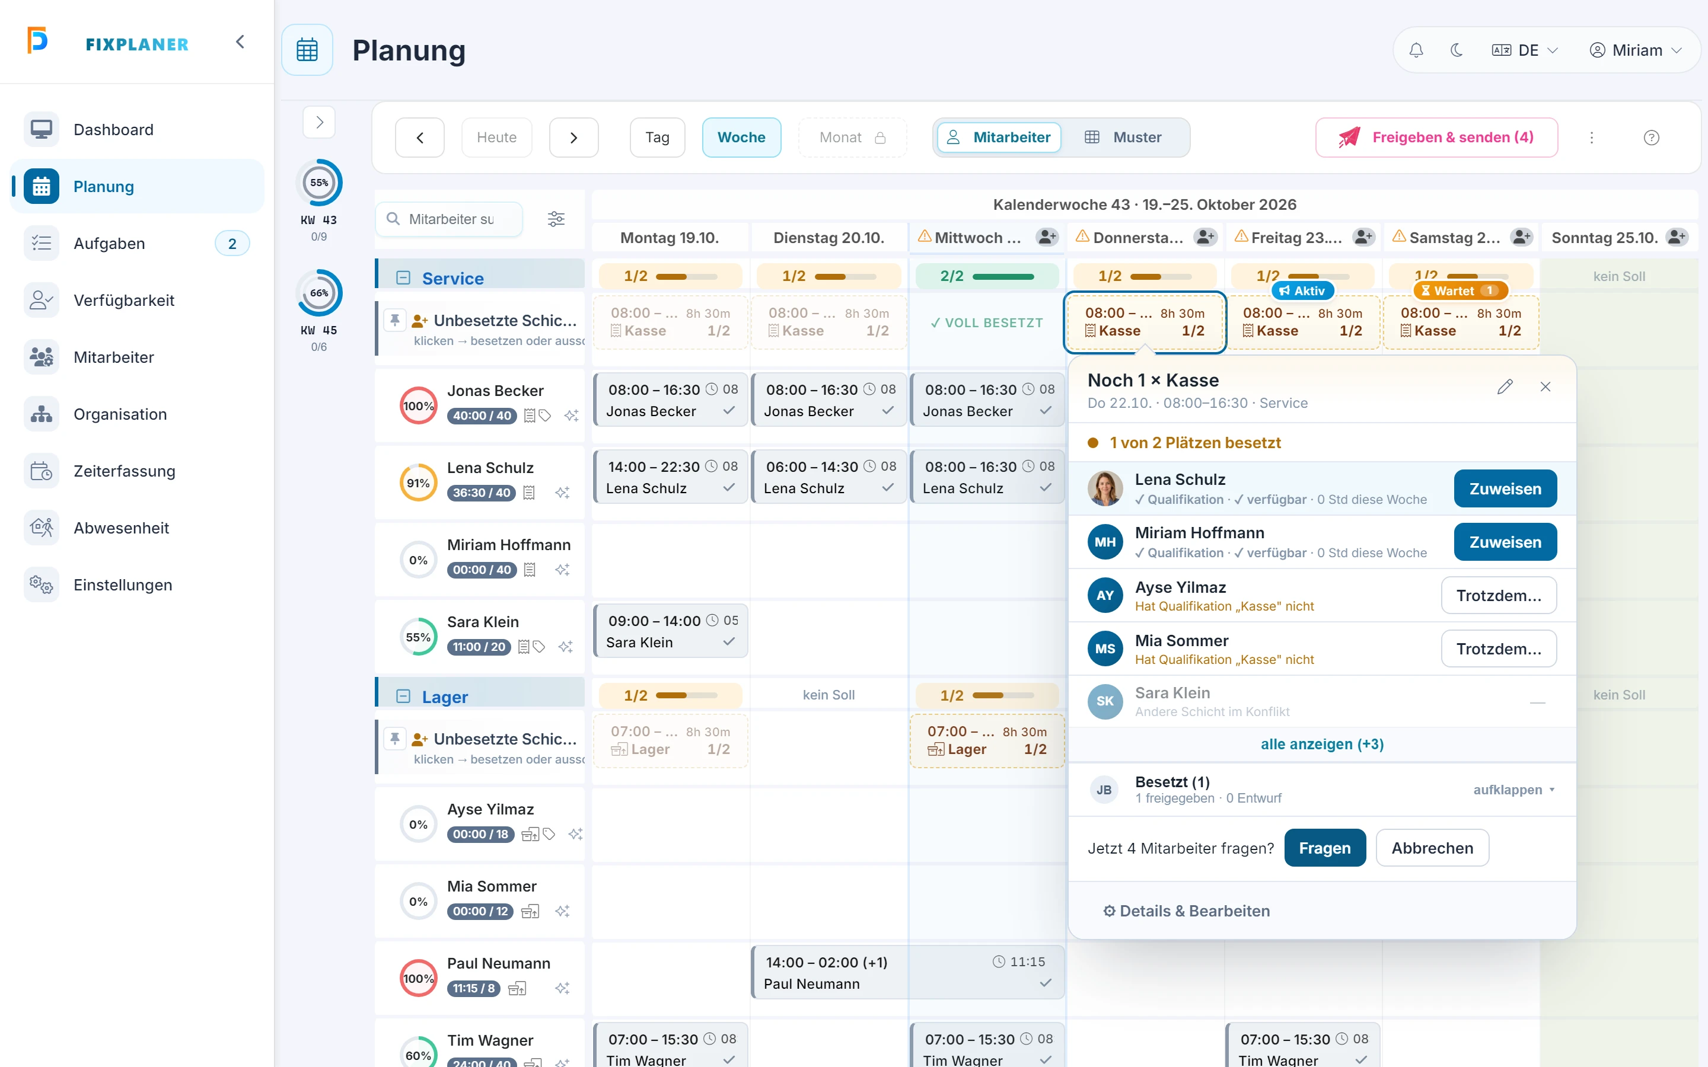Viewport: 1708px width, 1067px height.
Task: Toggle dark mode moon icon
Action: click(1457, 50)
